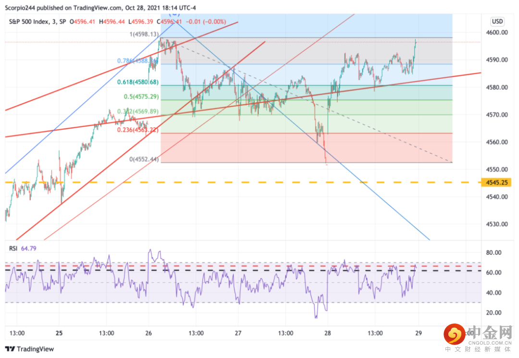Click the high price H4596.44 value
The image size is (519, 358).
(112, 22)
